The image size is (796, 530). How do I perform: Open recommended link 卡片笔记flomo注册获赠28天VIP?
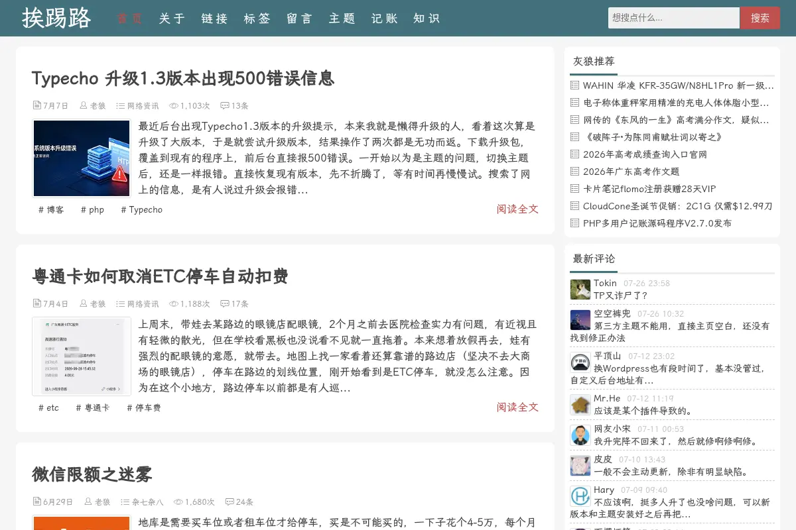(649, 189)
